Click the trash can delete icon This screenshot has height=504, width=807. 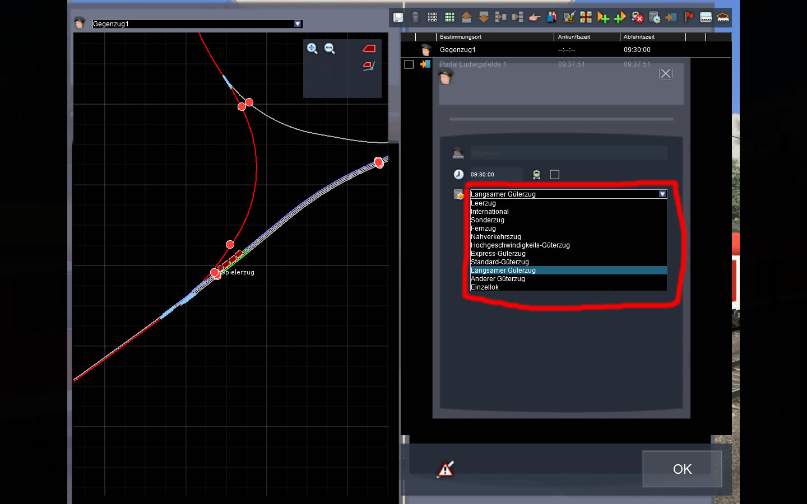(x=415, y=17)
